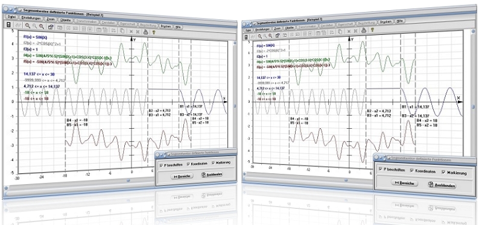Click the first magnifier zoom icon, right window
This screenshot has height=225, width=479.
[x=260, y=36]
